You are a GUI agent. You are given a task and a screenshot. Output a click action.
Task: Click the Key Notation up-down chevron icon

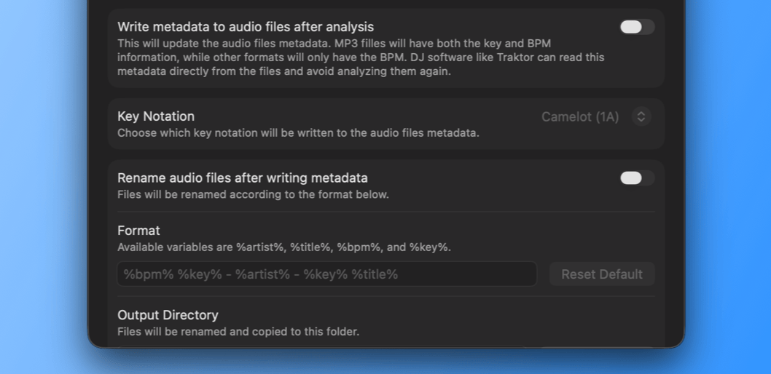point(641,116)
